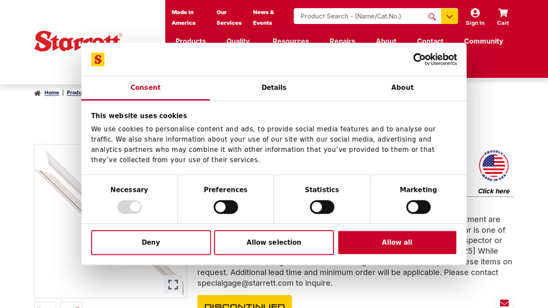The width and height of the screenshot is (548, 308).
Task: Enable the Marketing cookies toggle
Action: (x=418, y=207)
